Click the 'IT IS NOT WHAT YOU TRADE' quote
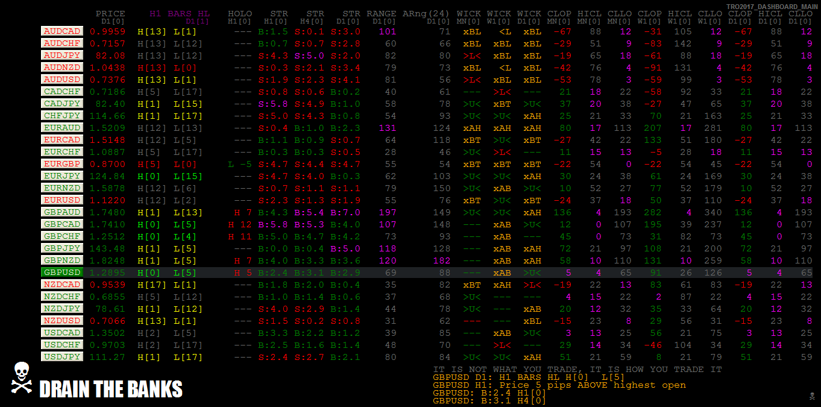Screen dimensions: 821x407 point(577,369)
